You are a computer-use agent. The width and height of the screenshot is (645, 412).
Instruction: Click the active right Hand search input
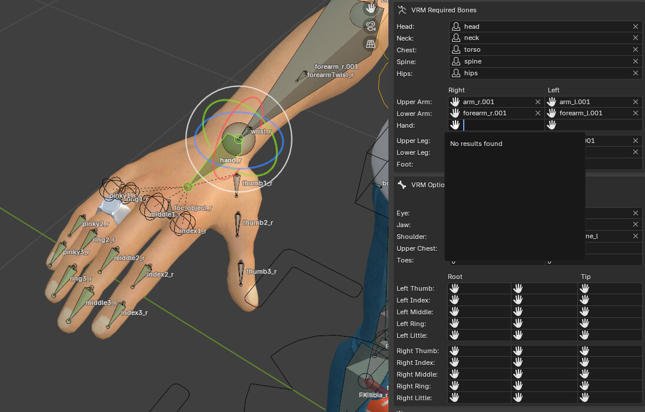coord(496,125)
